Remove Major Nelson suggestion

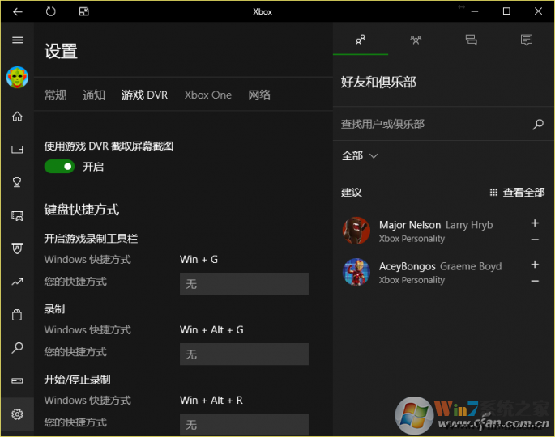[x=535, y=240]
